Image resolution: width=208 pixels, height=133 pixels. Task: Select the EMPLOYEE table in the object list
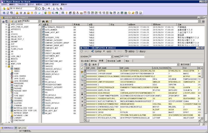pos(49,64)
